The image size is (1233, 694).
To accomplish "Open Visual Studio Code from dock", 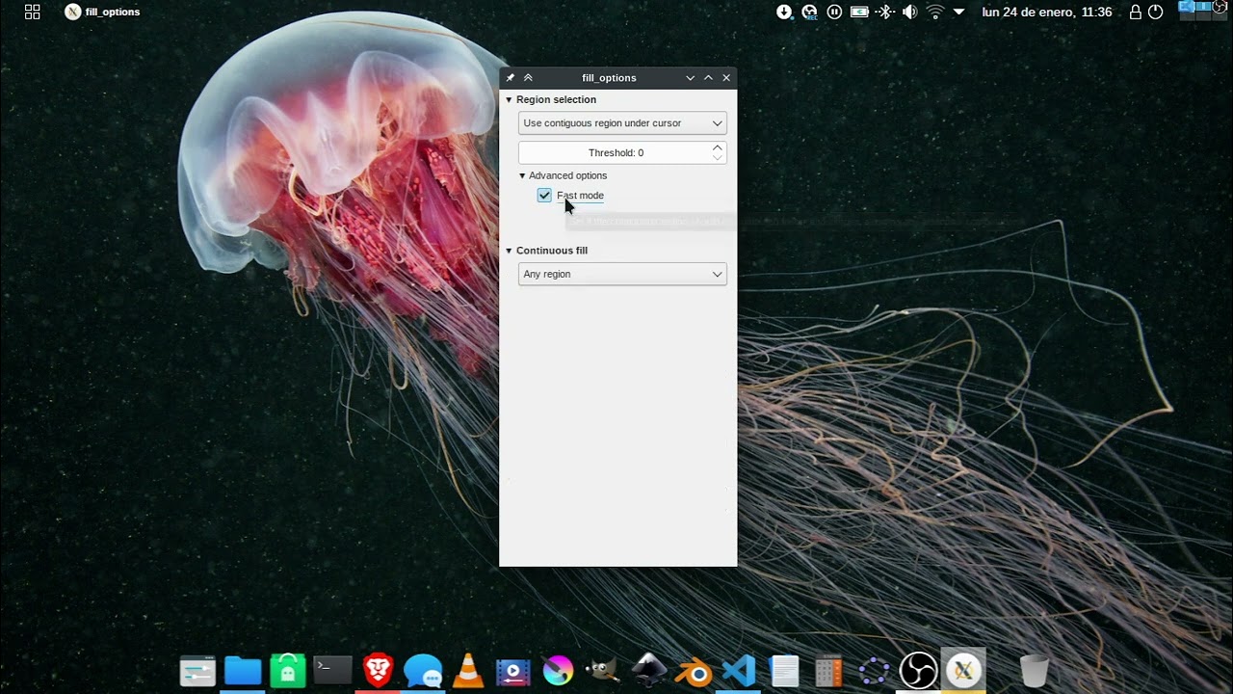I will (739, 671).
